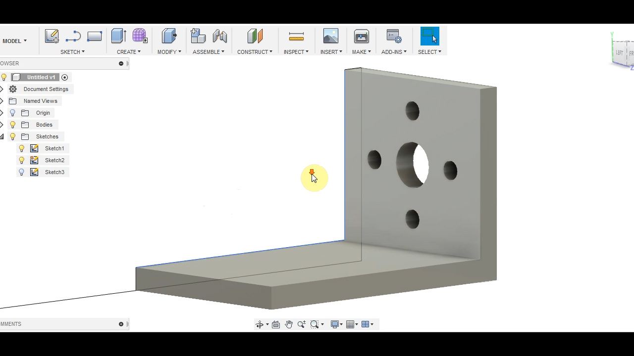Open the INSPECT menu
Viewport: 634px width, 356px height.
[x=296, y=52]
